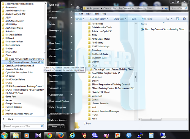Viewport: 190px width, 139px height.
Task: Open the change view dropdown arrow
Action: coord(172,19)
